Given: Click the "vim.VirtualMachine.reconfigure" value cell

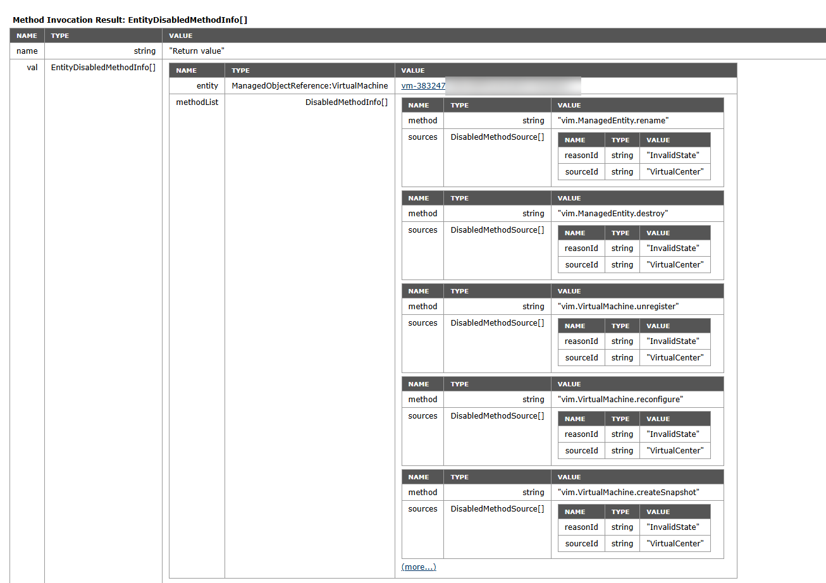Looking at the screenshot, I should pyautogui.click(x=620, y=400).
